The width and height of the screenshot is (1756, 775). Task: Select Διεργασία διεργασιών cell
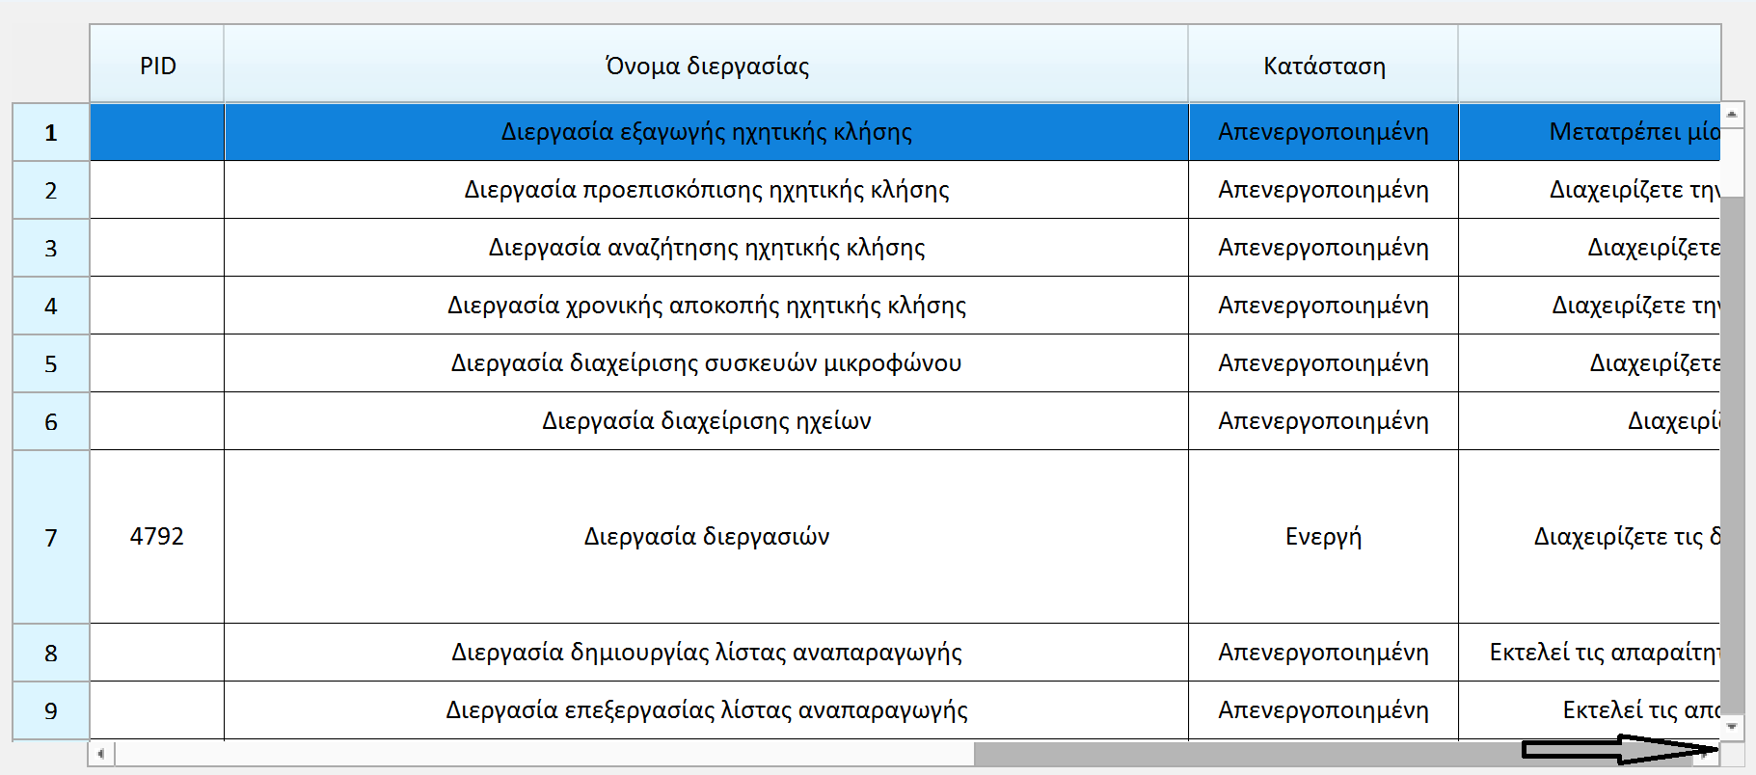pos(706,537)
